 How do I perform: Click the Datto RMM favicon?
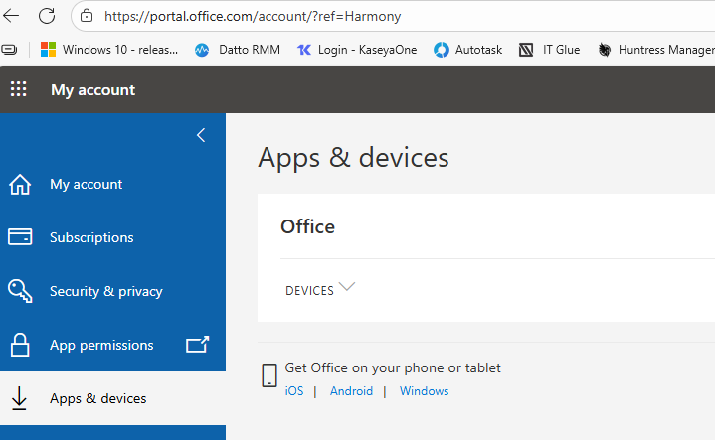[x=202, y=50]
